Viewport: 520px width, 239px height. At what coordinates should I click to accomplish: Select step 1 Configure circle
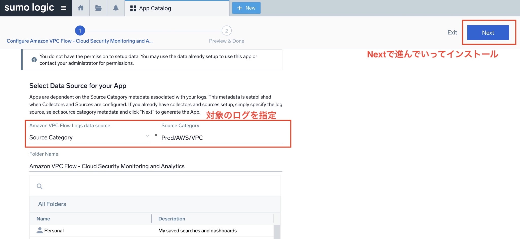(80, 31)
